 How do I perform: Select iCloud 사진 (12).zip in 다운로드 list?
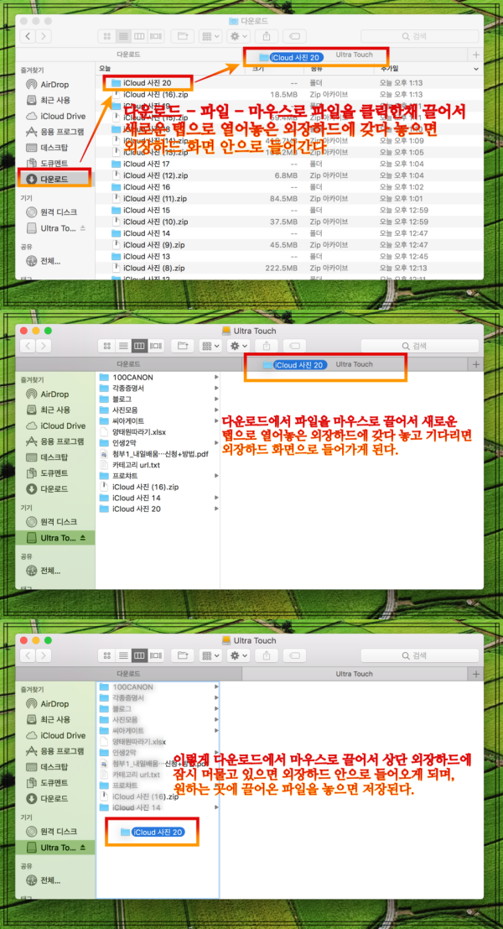pyautogui.click(x=290, y=175)
